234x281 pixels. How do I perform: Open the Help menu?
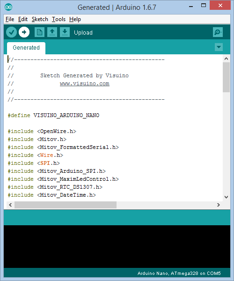(x=75, y=19)
